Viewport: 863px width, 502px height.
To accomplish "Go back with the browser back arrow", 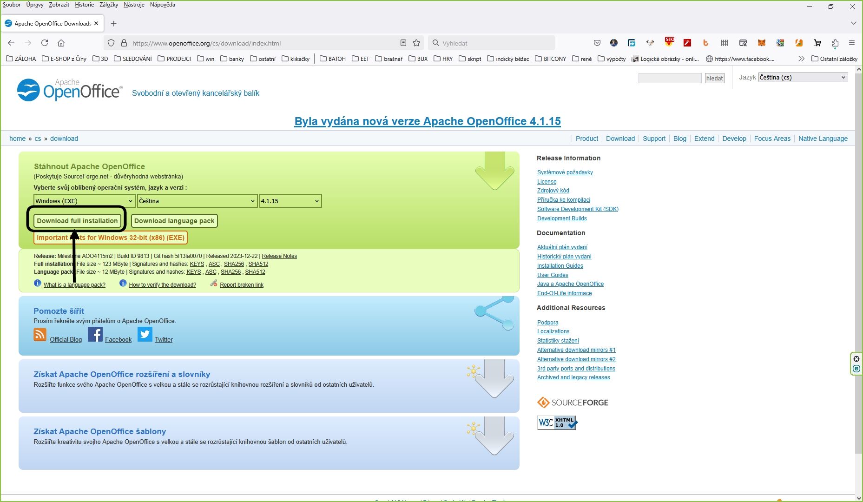I will click(x=11, y=43).
